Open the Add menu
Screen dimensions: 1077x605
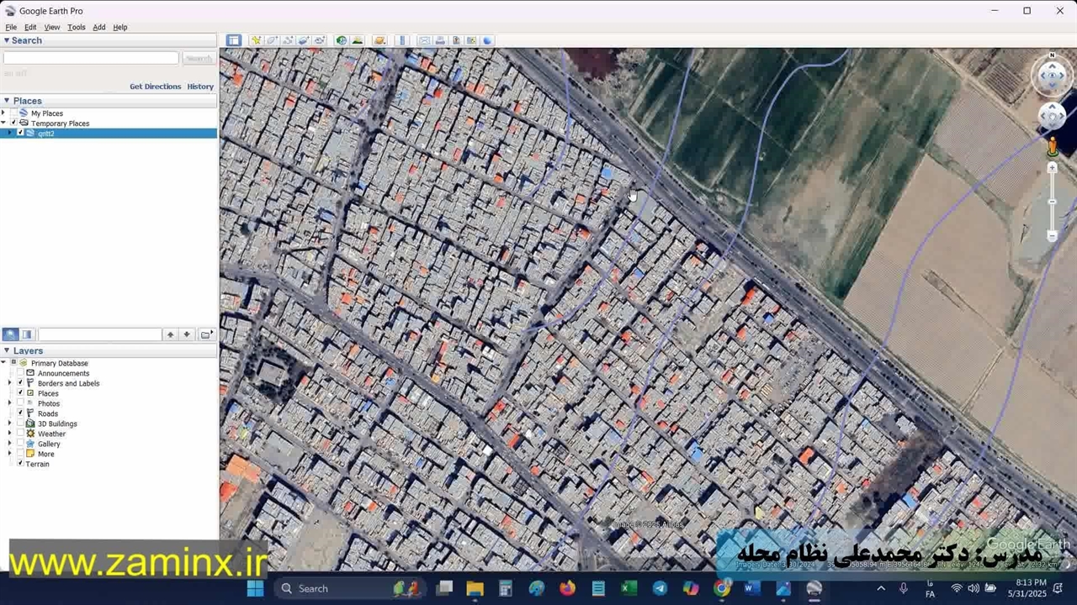98,27
